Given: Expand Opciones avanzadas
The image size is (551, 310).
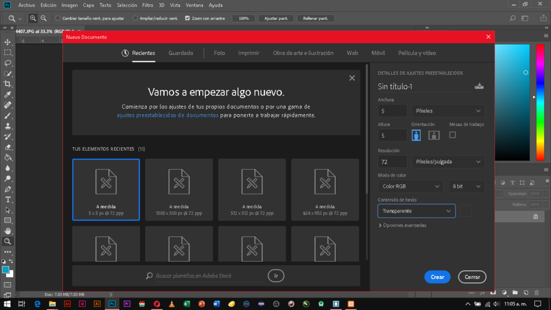Looking at the screenshot, I should click(x=402, y=226).
